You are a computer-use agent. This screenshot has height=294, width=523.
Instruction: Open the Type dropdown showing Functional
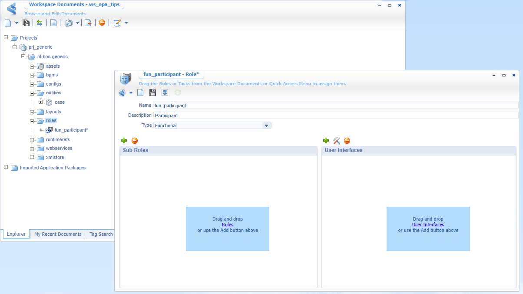coord(266,126)
